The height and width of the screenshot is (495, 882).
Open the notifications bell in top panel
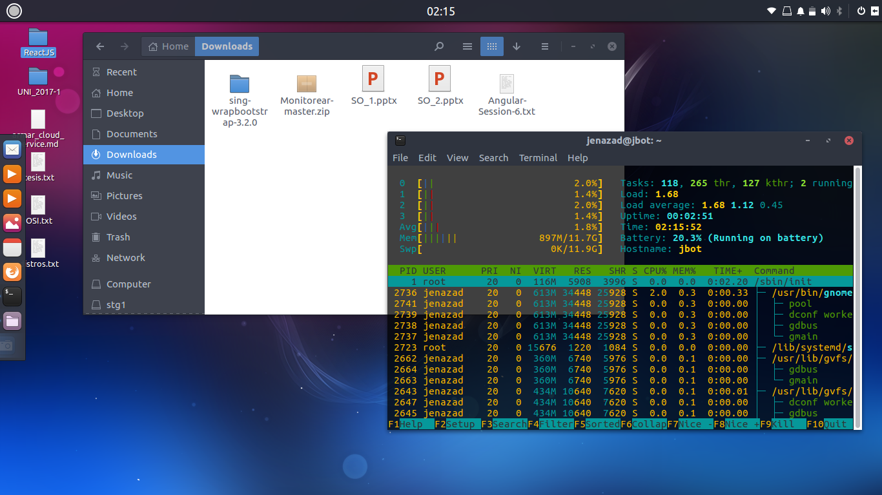(801, 11)
